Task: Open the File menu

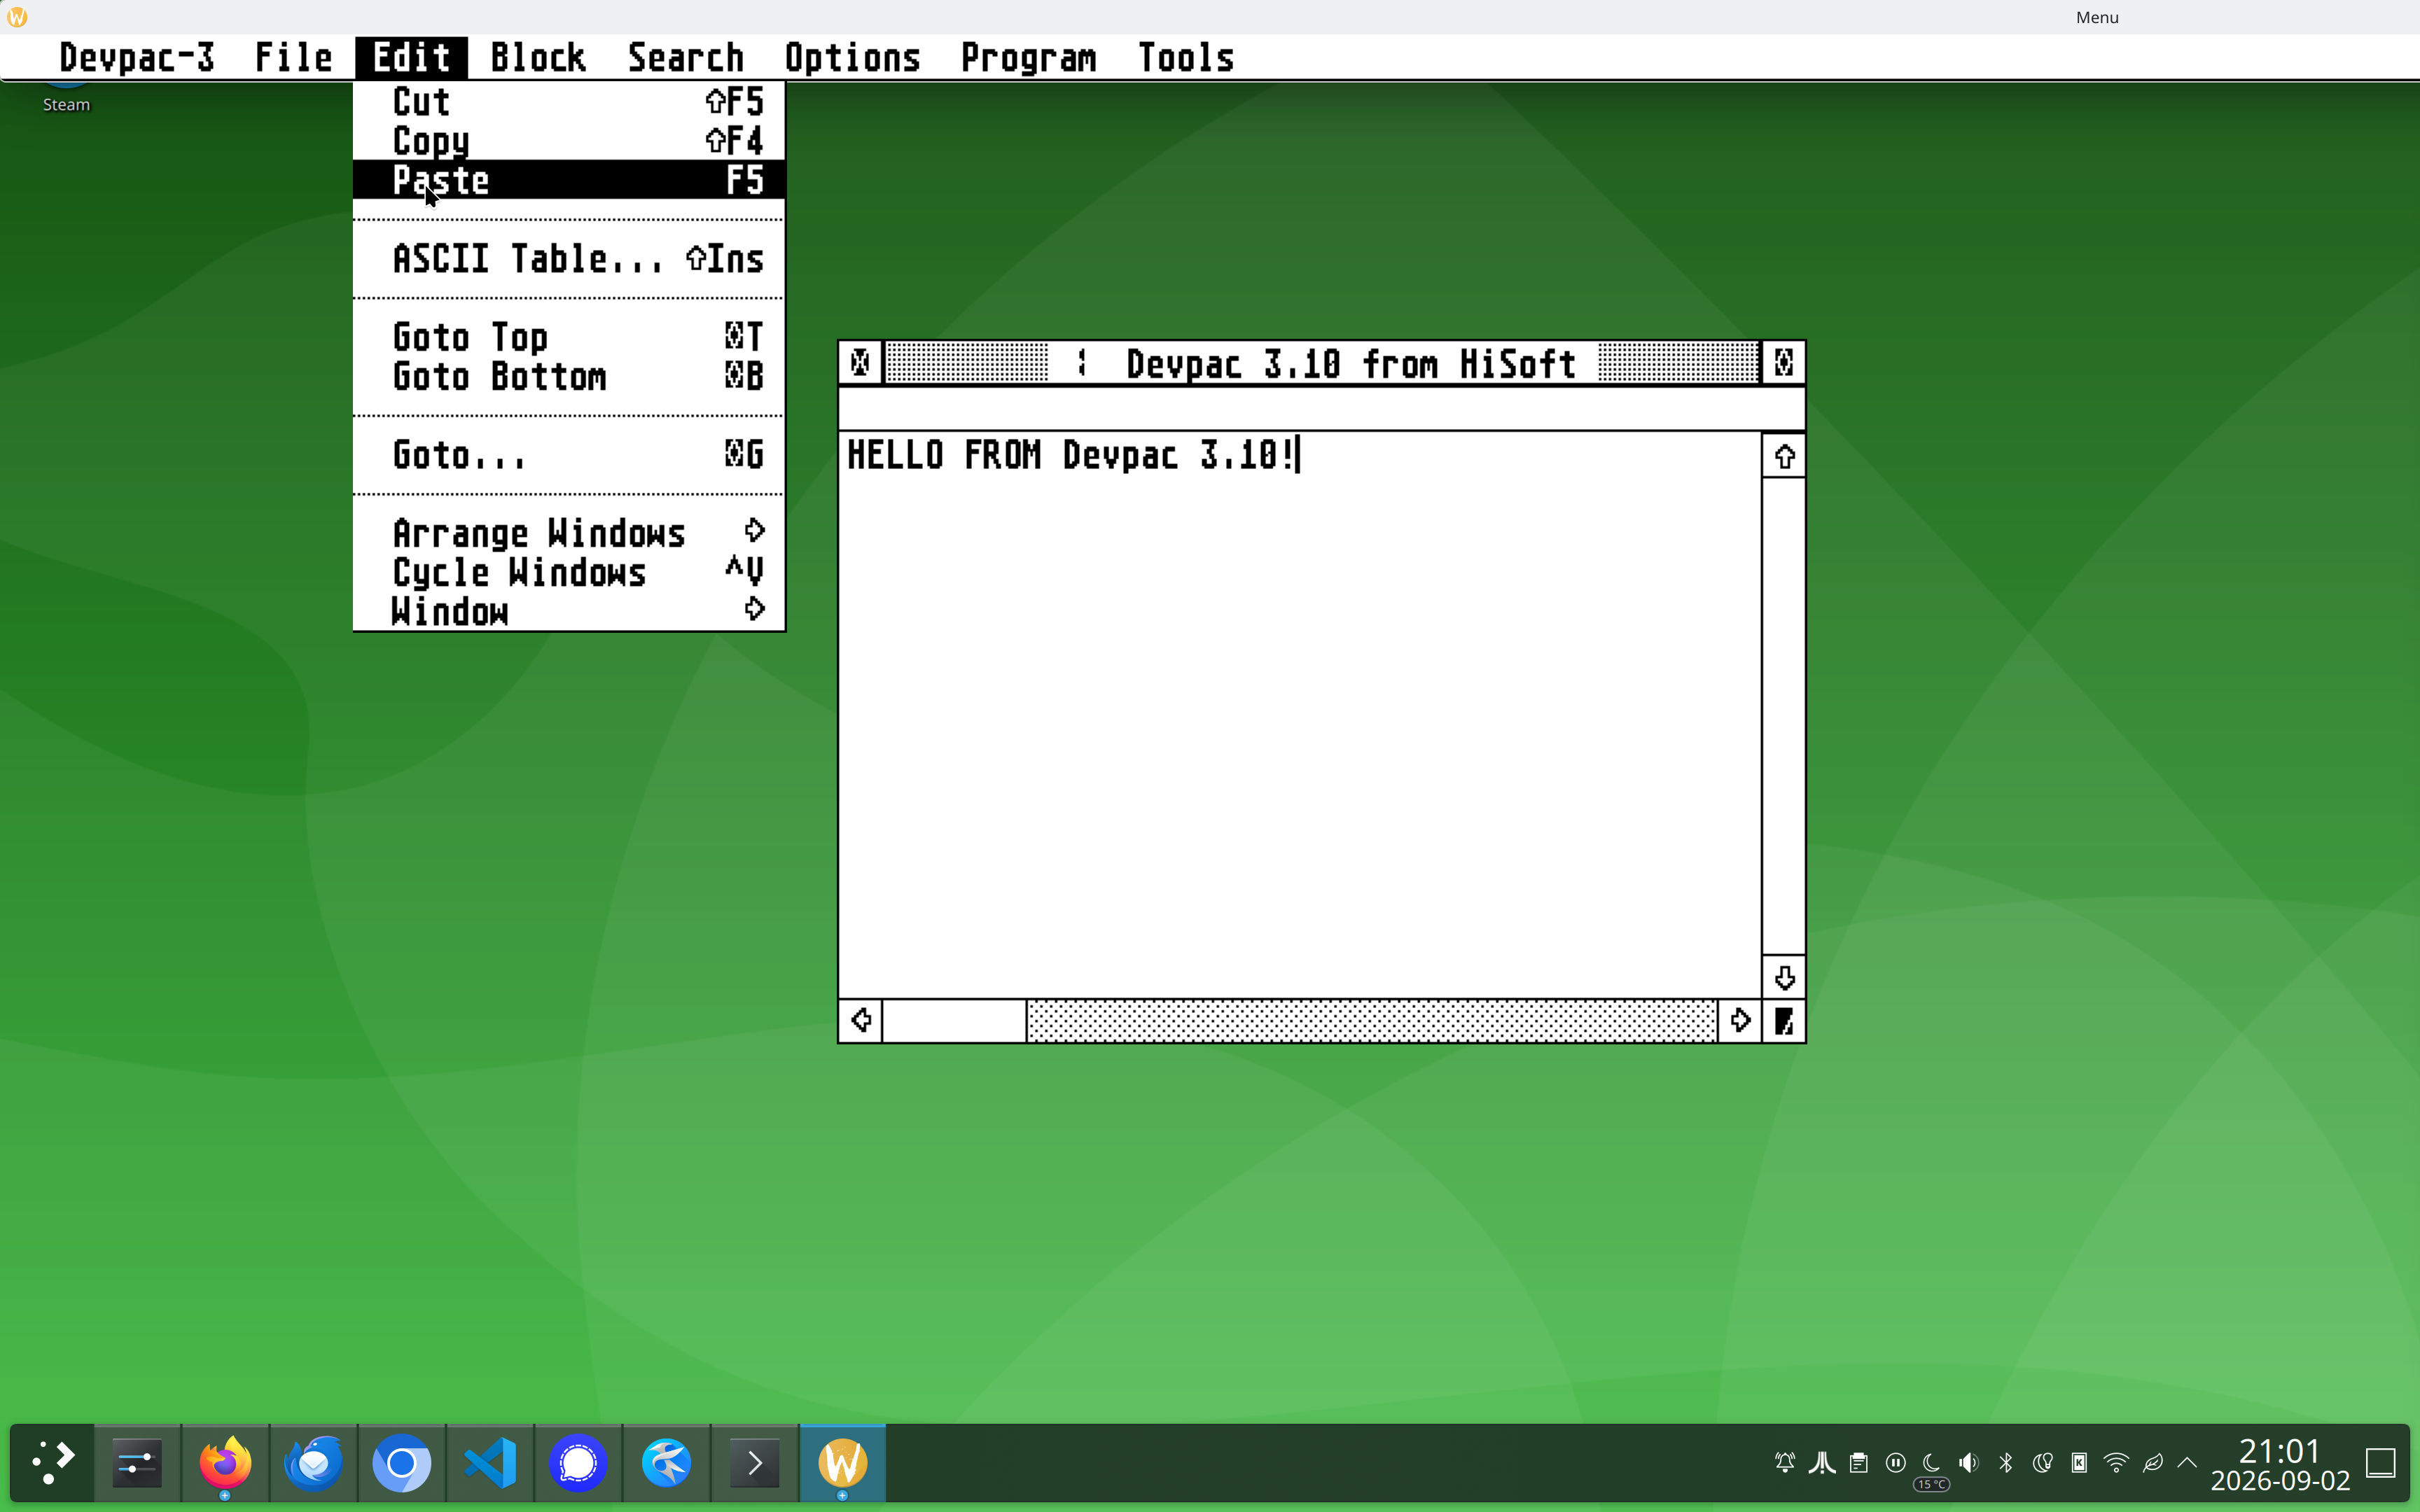Action: (293, 58)
